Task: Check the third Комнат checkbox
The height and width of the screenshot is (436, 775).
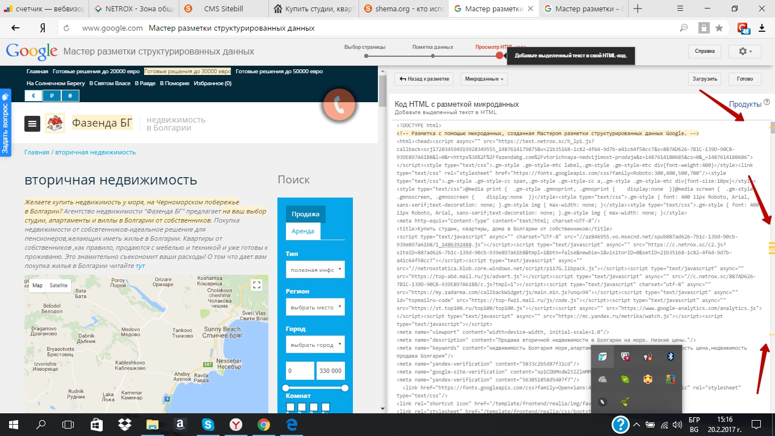Action: (314, 407)
